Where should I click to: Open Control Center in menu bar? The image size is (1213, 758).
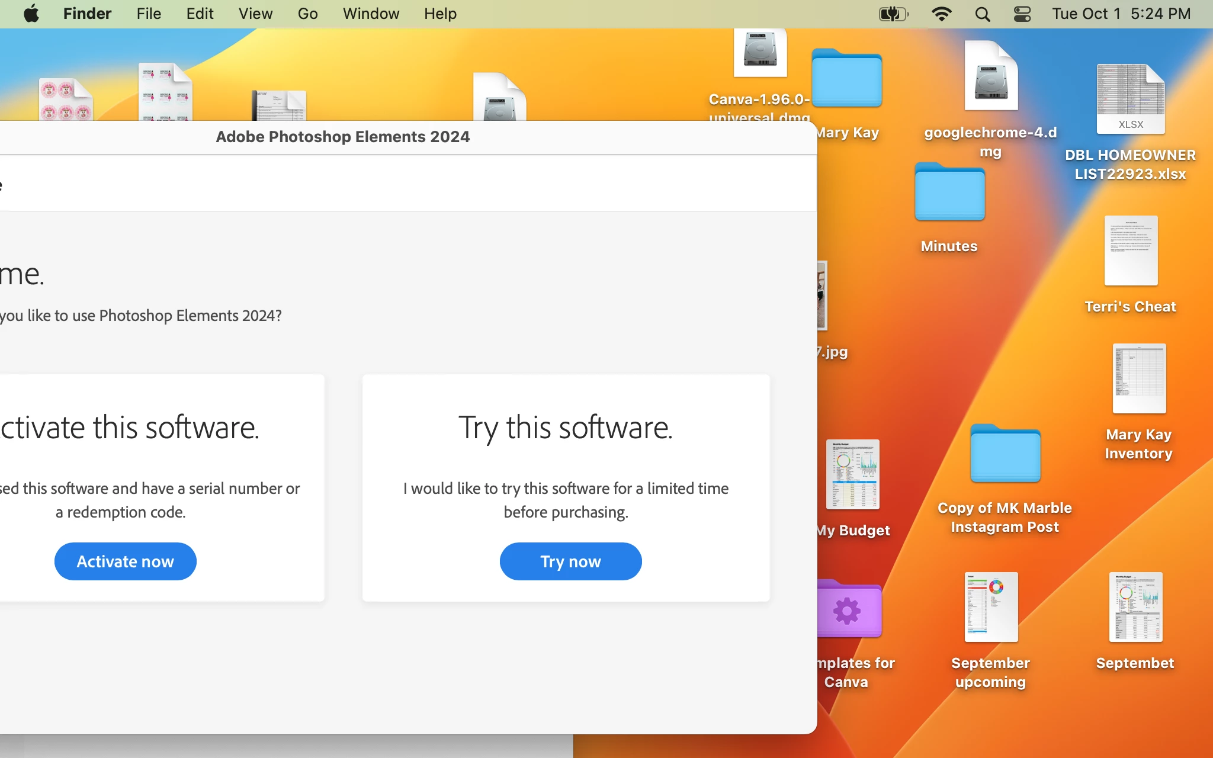1022,14
